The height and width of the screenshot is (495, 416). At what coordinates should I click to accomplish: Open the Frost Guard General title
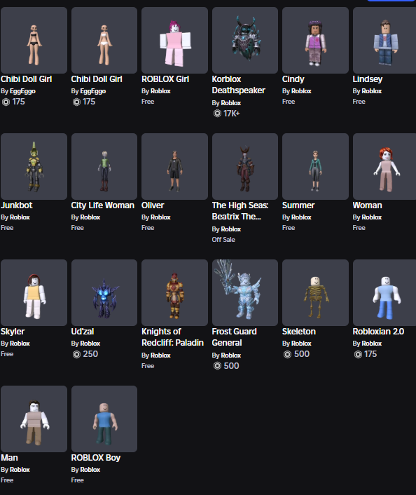coord(235,337)
